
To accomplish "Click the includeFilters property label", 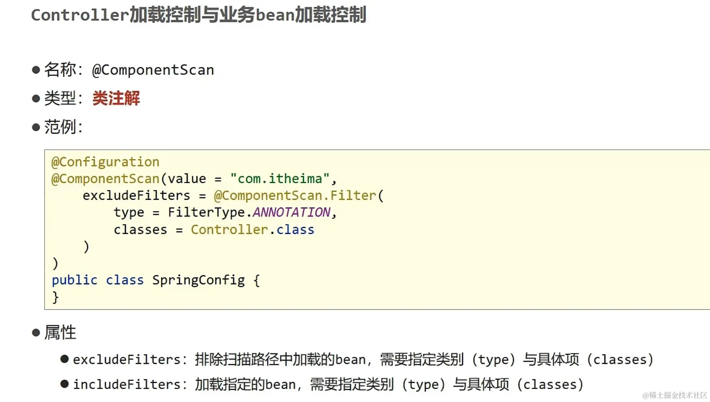I will tap(127, 384).
